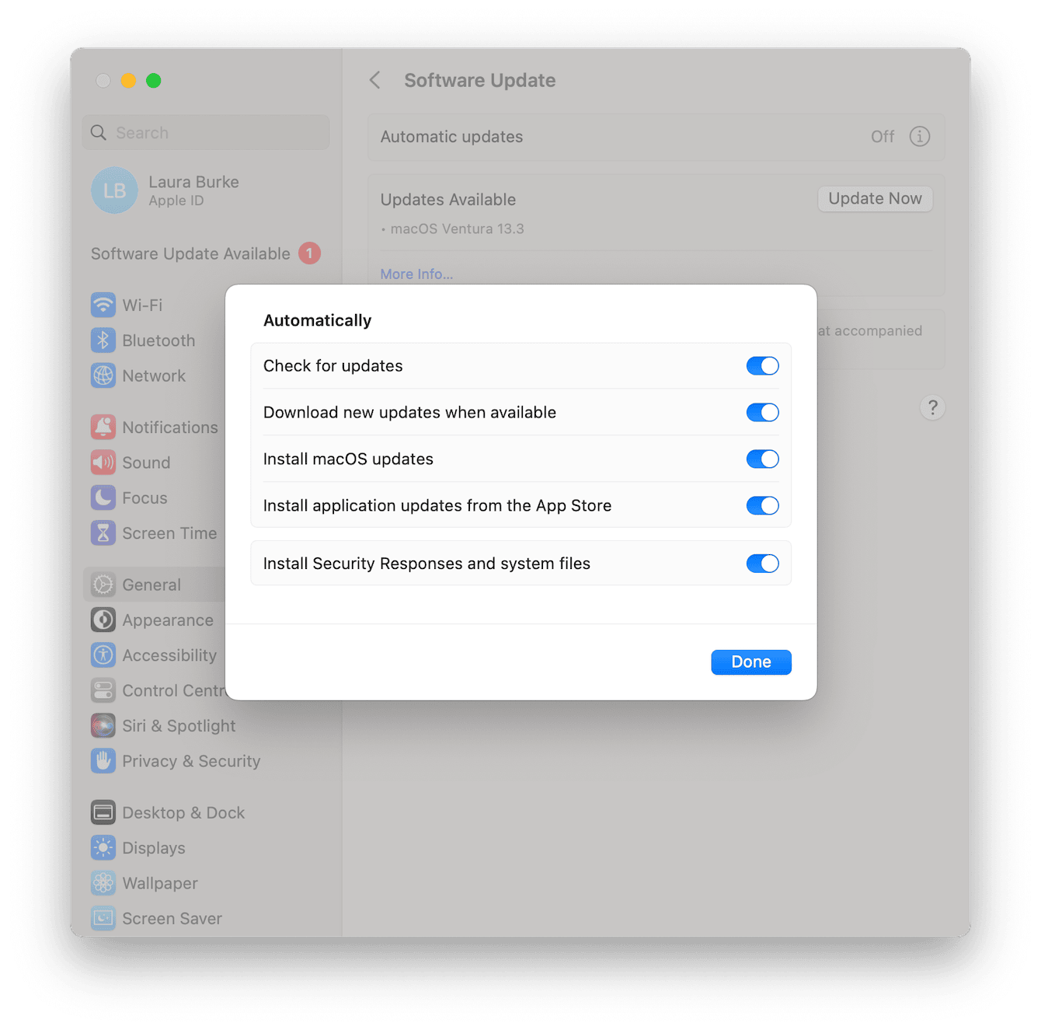Go back using the chevron arrow

(x=375, y=80)
